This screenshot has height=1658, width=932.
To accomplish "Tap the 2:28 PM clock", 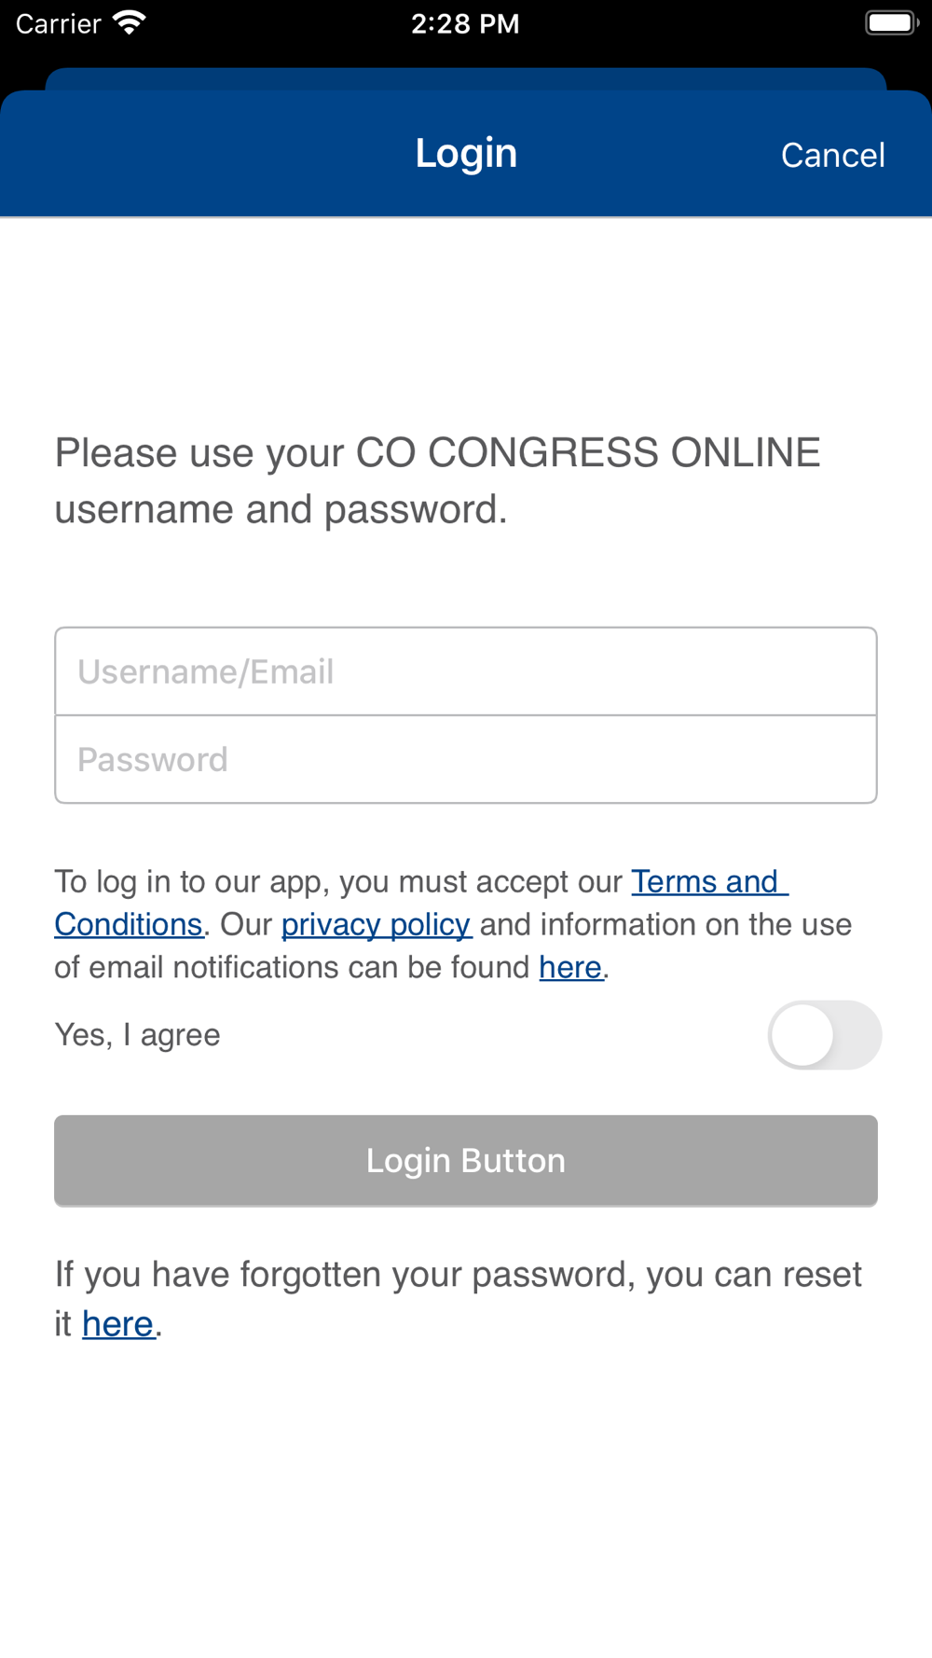I will tap(465, 23).
